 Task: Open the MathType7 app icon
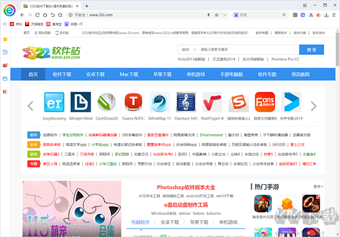[212, 102]
